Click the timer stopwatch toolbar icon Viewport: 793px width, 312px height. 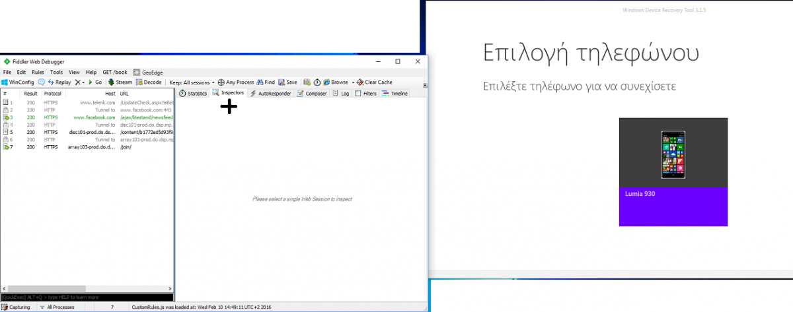[317, 82]
